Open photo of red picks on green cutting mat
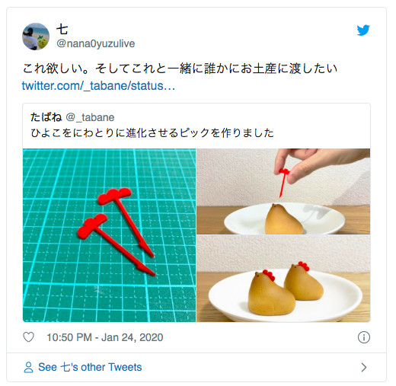The width and height of the screenshot is (396, 386). (x=109, y=235)
